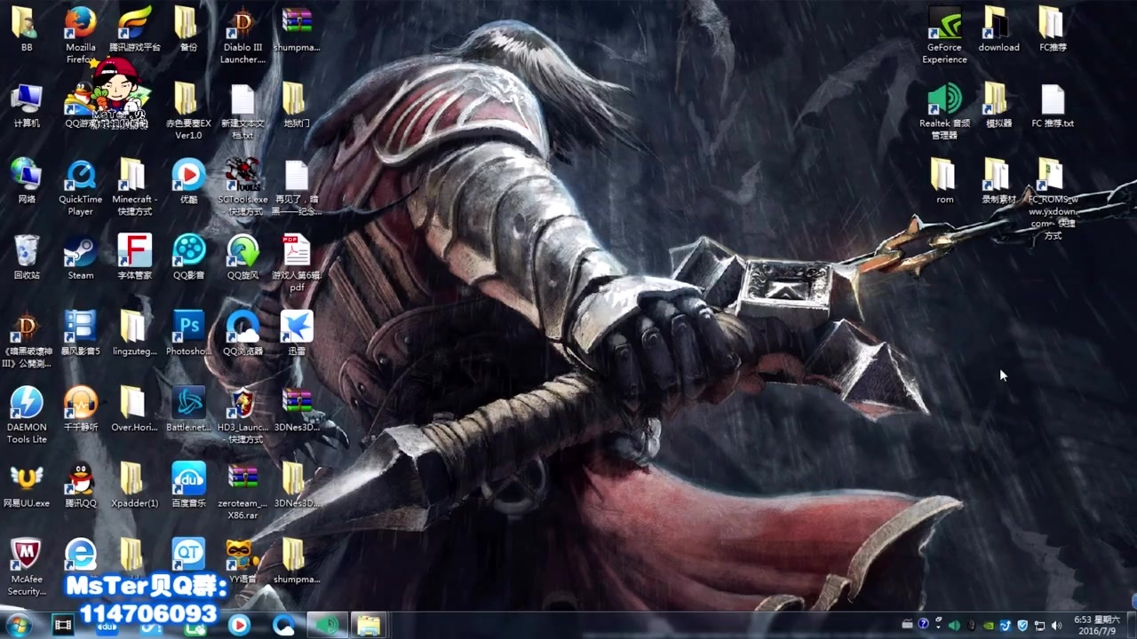Open the film-strip video app in taskbar
This screenshot has width=1137, height=639.
pos(62,625)
